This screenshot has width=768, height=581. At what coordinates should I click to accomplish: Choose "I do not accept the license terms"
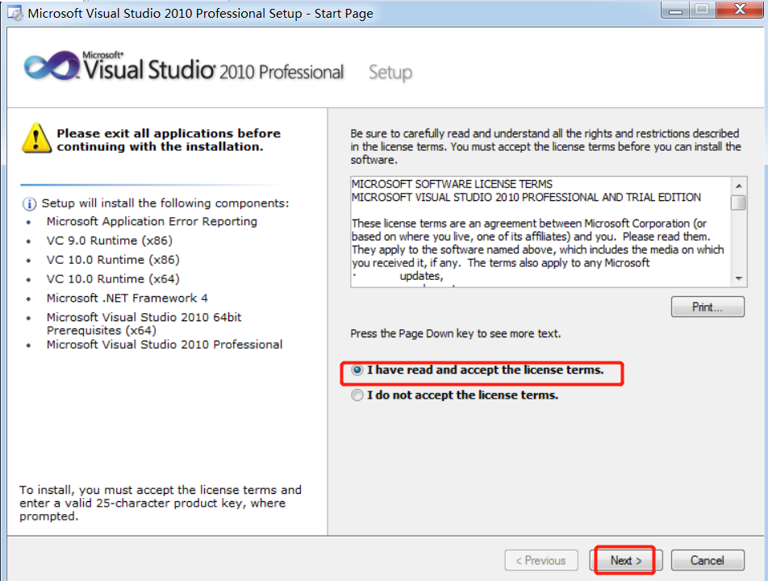point(357,395)
